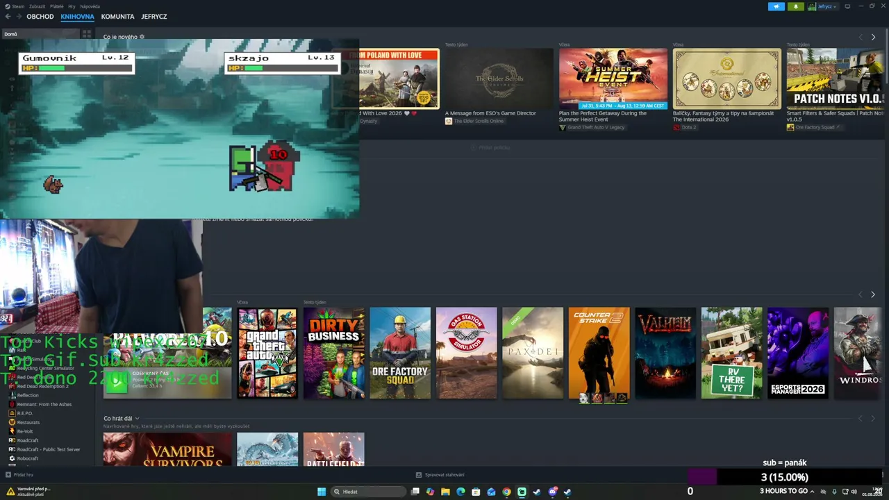Switch library view to grid icon
The width and height of the screenshot is (889, 500).
pos(87,33)
